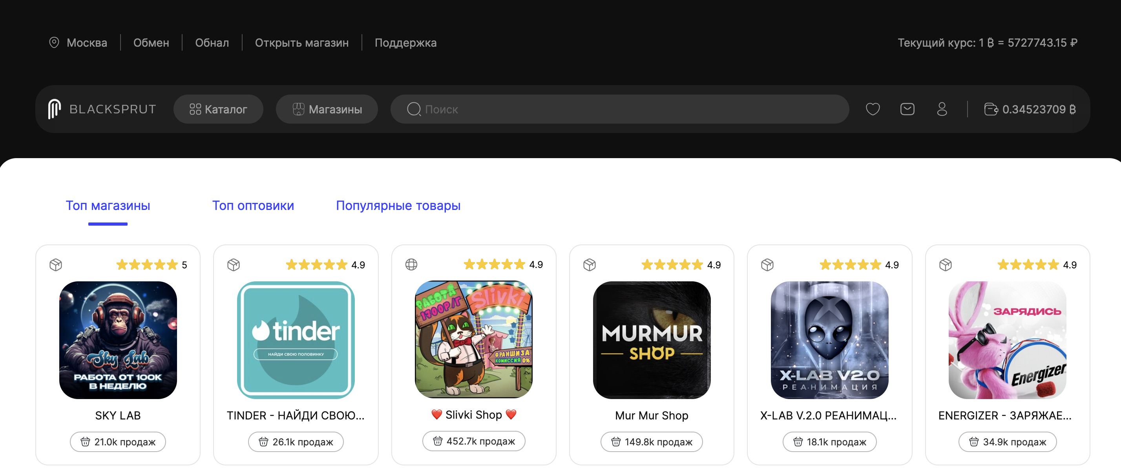Open messages via the envelope icon
Screen dimensions: 1121x474
point(907,109)
